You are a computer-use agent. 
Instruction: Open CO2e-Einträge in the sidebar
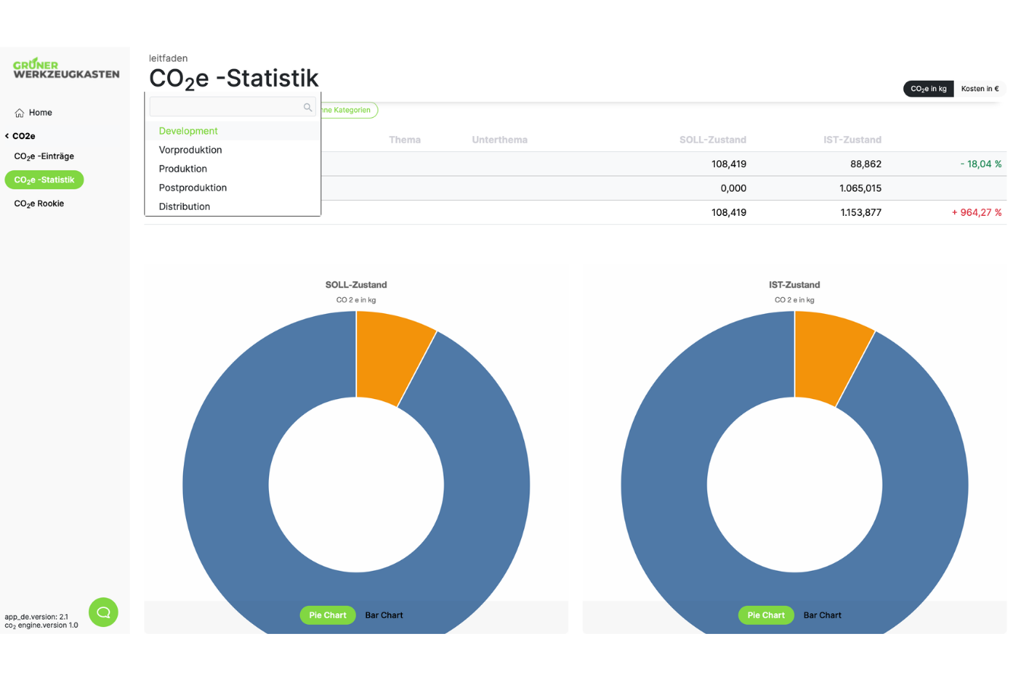coord(44,156)
